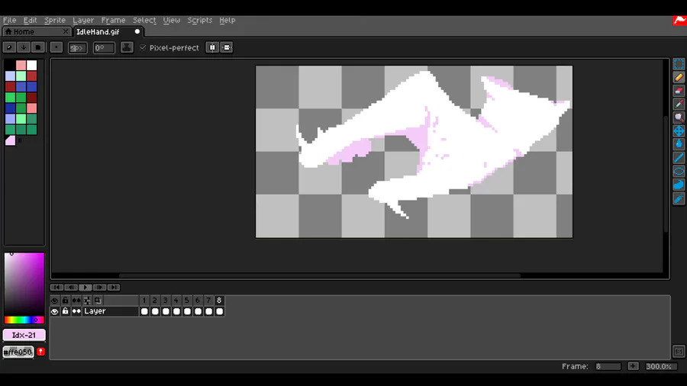The width and height of the screenshot is (687, 386).
Task: Select the Blur/spray tool at toolbar bottom
Action: (x=679, y=198)
